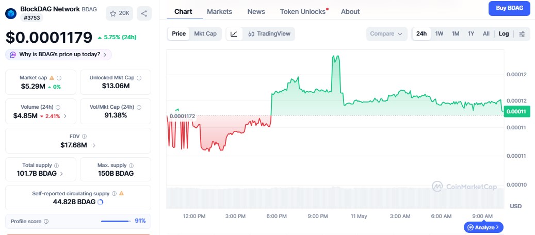Open 'Why is BDAG's price up today?'
The image size is (535, 235).
click(x=58, y=55)
